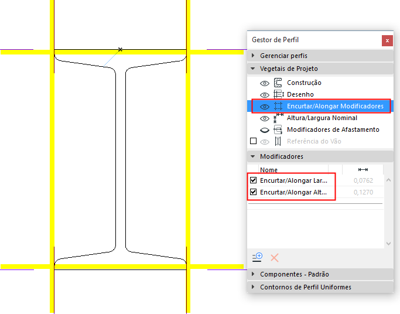400x314 pixels.
Task: Delete modifier with the red X icon
Action: point(275,258)
